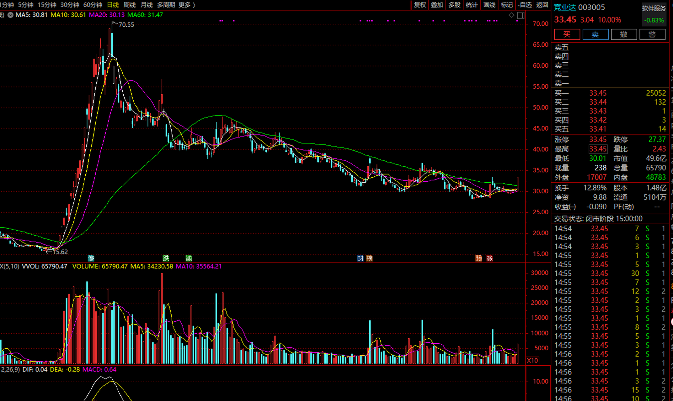Click the 财 event marker icon
The width and height of the screenshot is (673, 401).
[x=360, y=258]
